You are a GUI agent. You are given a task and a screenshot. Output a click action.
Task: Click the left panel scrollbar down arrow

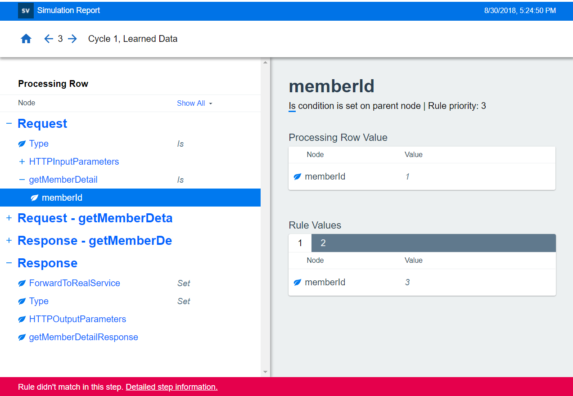coord(265,372)
